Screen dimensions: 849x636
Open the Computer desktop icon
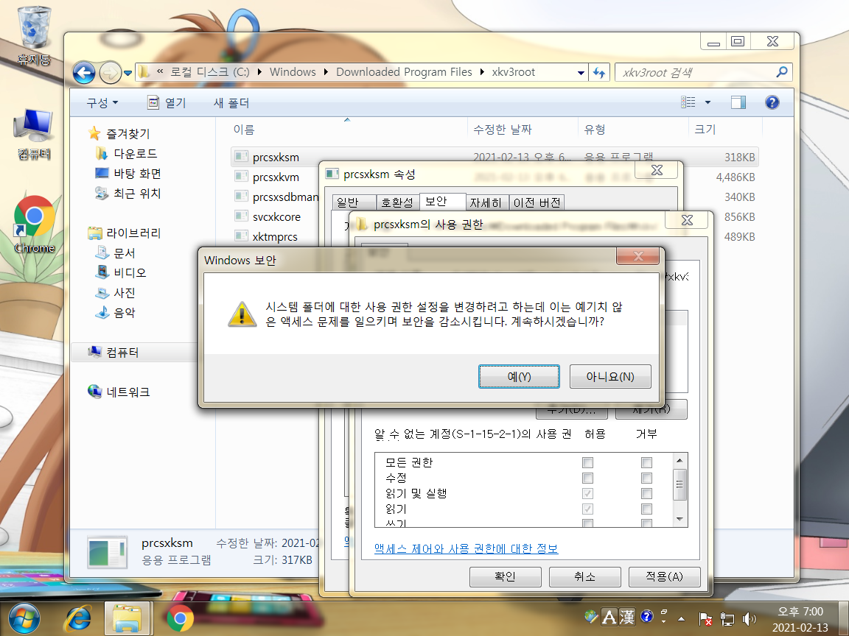tap(34, 134)
